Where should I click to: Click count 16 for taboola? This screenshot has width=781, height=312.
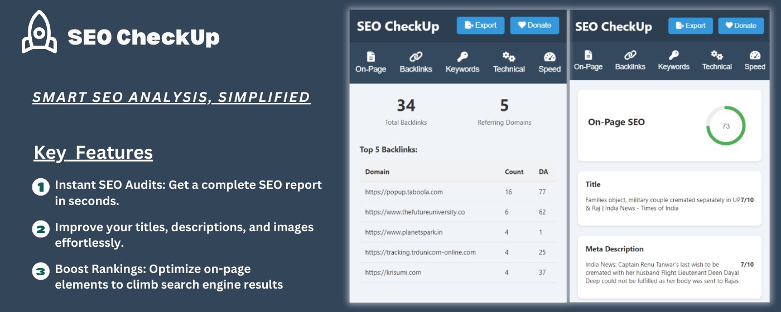[x=508, y=192]
